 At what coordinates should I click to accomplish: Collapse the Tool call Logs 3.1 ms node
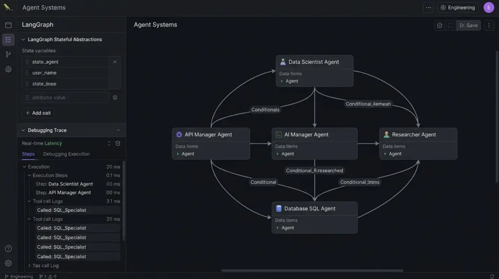coord(29,201)
